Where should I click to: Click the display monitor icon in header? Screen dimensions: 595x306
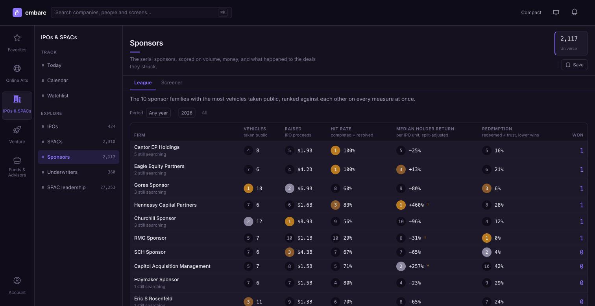556,12
